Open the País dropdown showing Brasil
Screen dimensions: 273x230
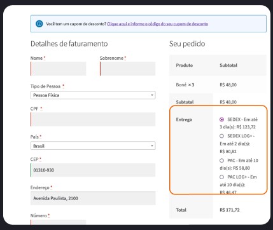pyautogui.click(x=93, y=145)
